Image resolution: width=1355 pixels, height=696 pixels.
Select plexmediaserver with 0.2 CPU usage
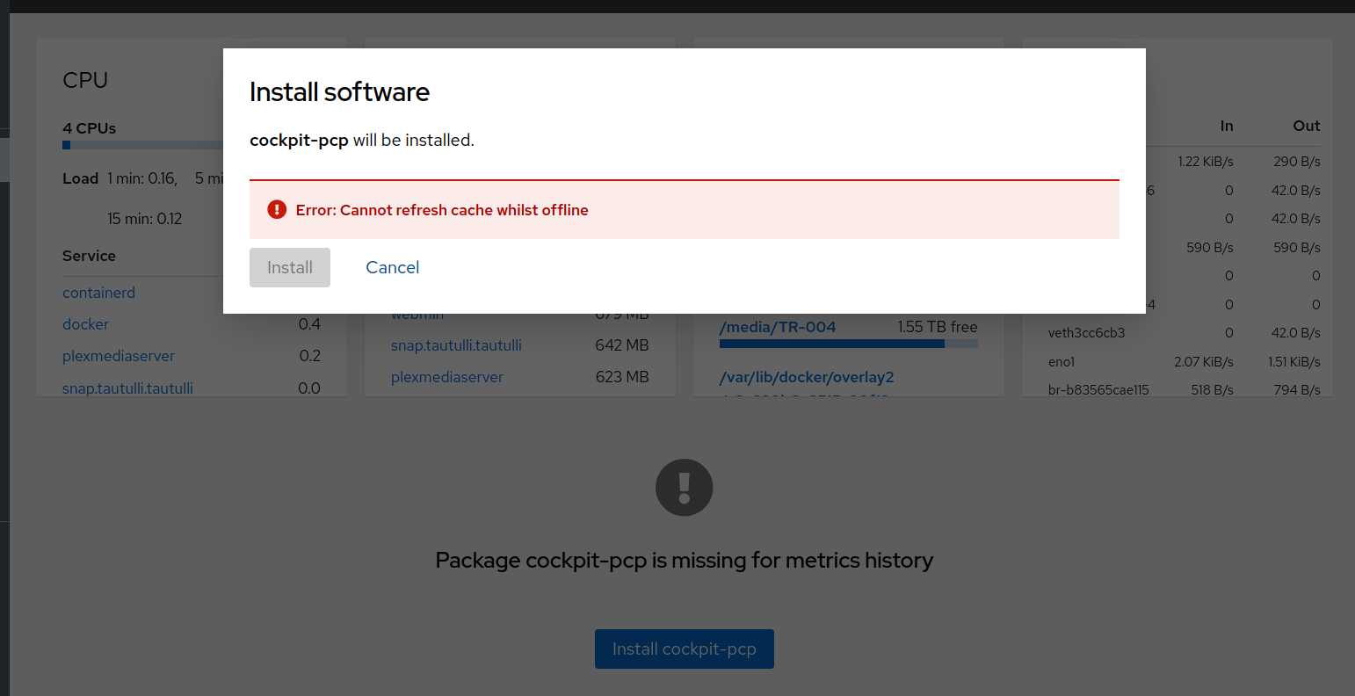[119, 356]
